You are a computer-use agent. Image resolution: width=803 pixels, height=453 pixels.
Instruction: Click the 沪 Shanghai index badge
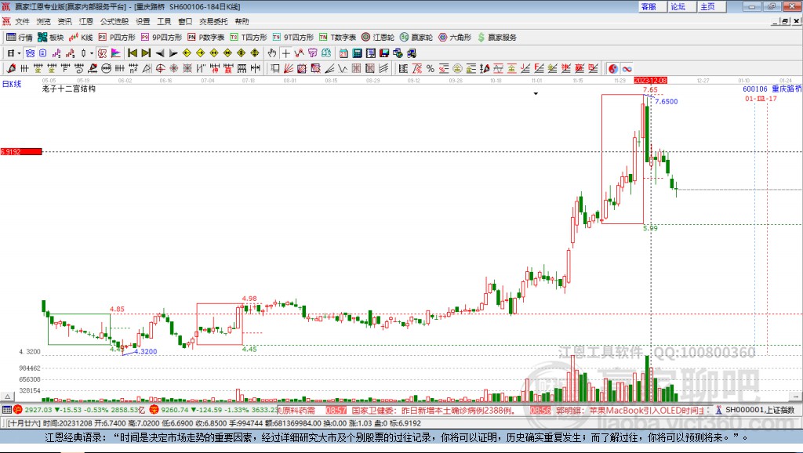click(x=18, y=410)
